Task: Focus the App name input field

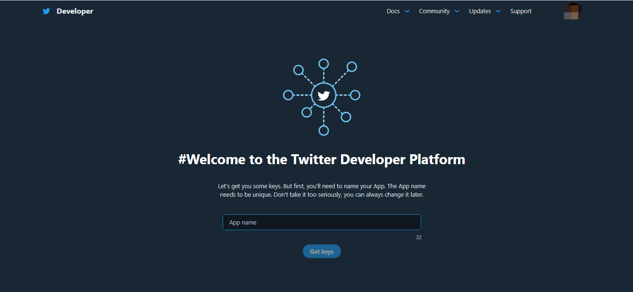Action: [x=322, y=222]
